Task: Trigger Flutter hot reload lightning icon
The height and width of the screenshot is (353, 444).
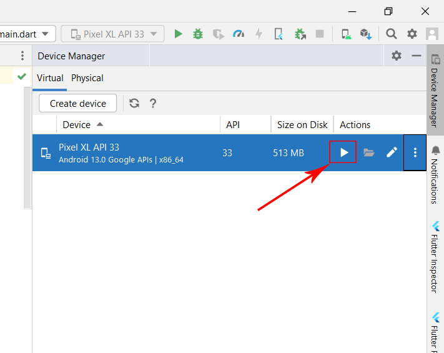Action: [x=259, y=34]
